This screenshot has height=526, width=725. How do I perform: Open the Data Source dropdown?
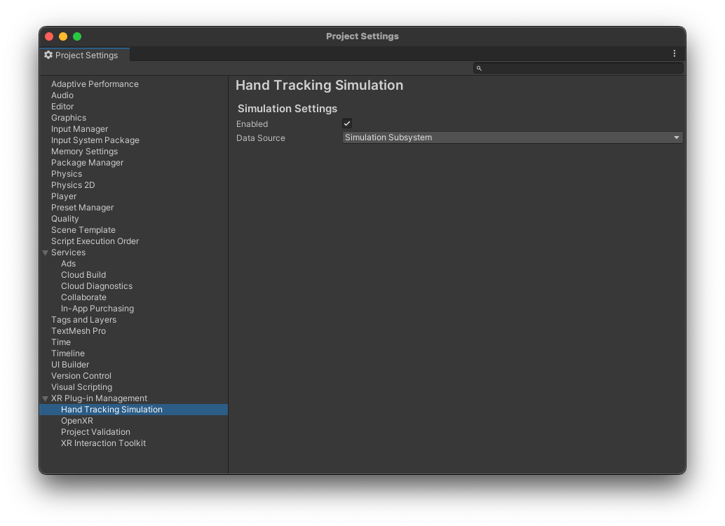[512, 137]
